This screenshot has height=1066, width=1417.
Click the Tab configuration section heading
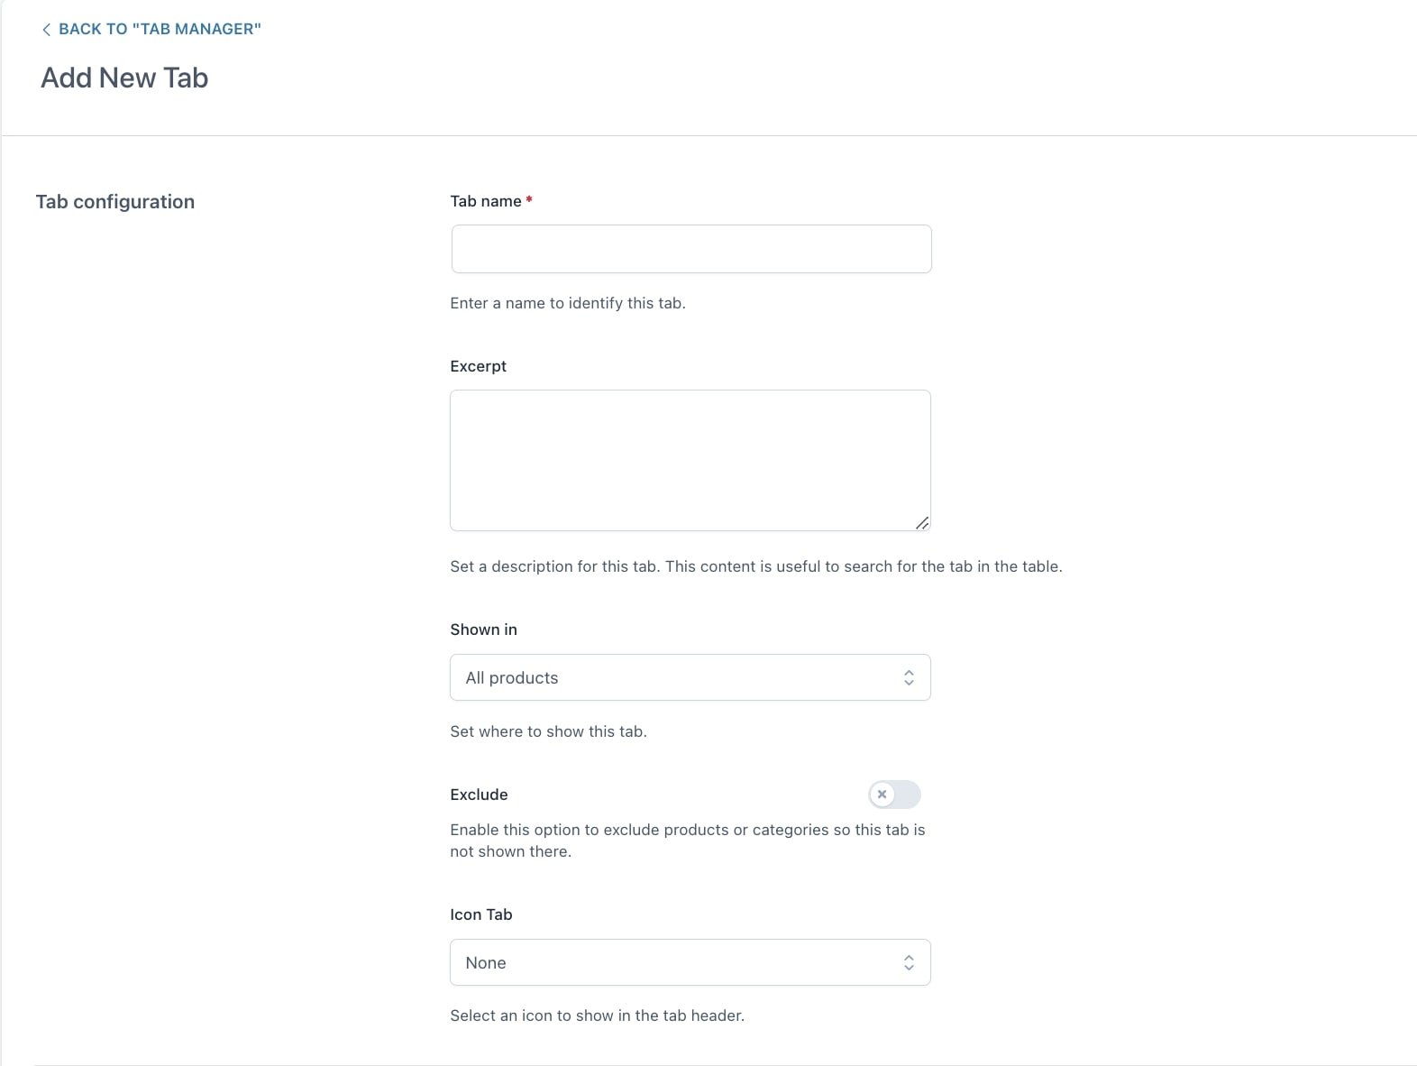coord(115,202)
